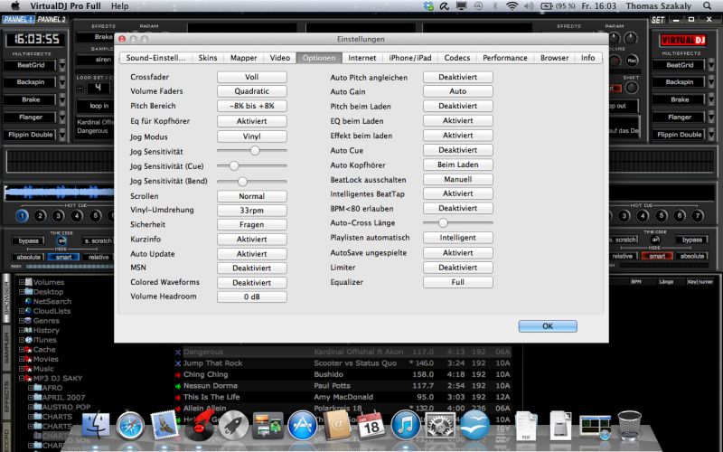Image resolution: width=723 pixels, height=452 pixels.
Task: Open Calendar icon showing 18
Action: 371,425
